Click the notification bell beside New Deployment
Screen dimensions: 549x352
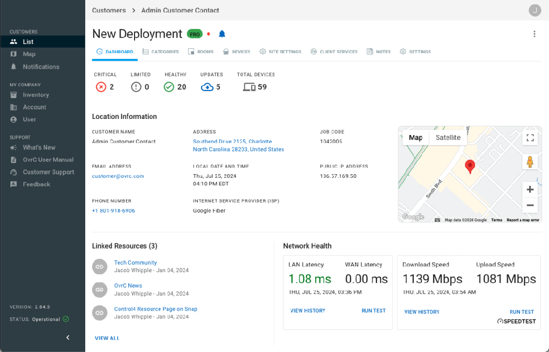click(x=222, y=34)
